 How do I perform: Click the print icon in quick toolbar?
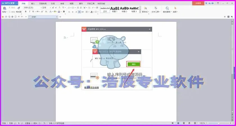click(x=12, y=17)
